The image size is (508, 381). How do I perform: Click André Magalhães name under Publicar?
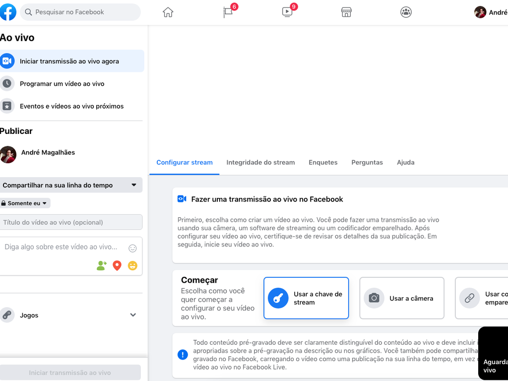tap(48, 152)
